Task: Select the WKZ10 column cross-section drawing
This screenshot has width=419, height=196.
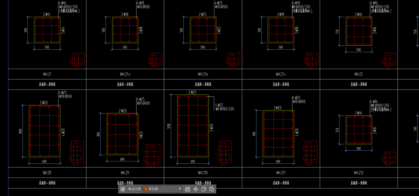Action: (x=193, y=126)
